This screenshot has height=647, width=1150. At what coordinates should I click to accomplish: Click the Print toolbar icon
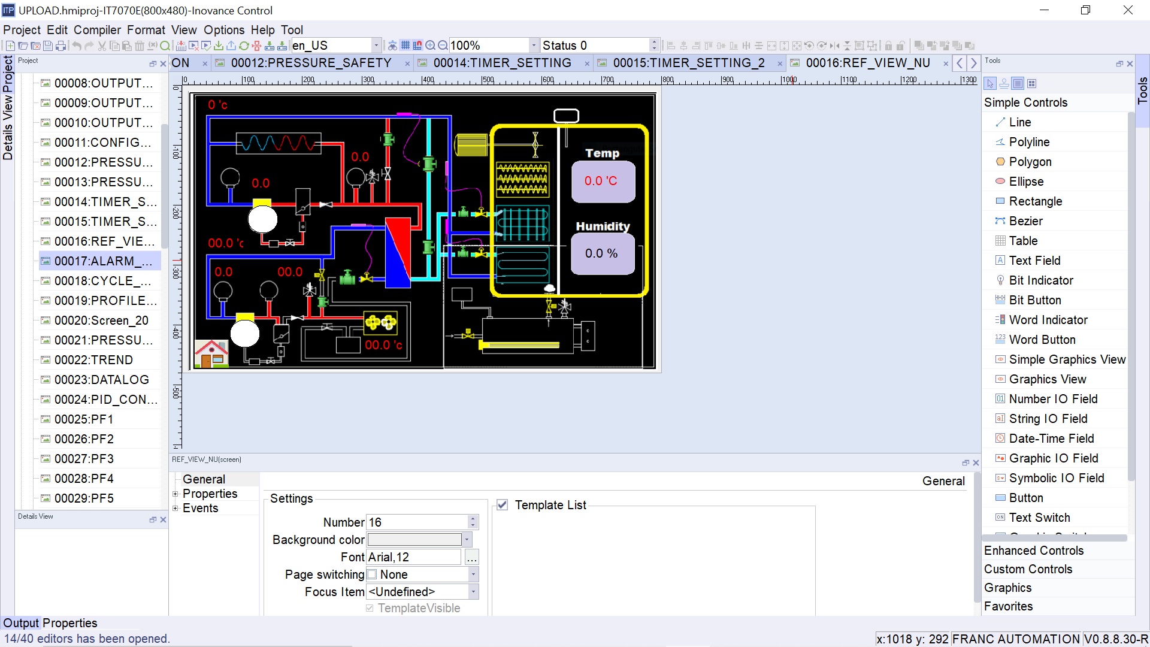click(60, 46)
